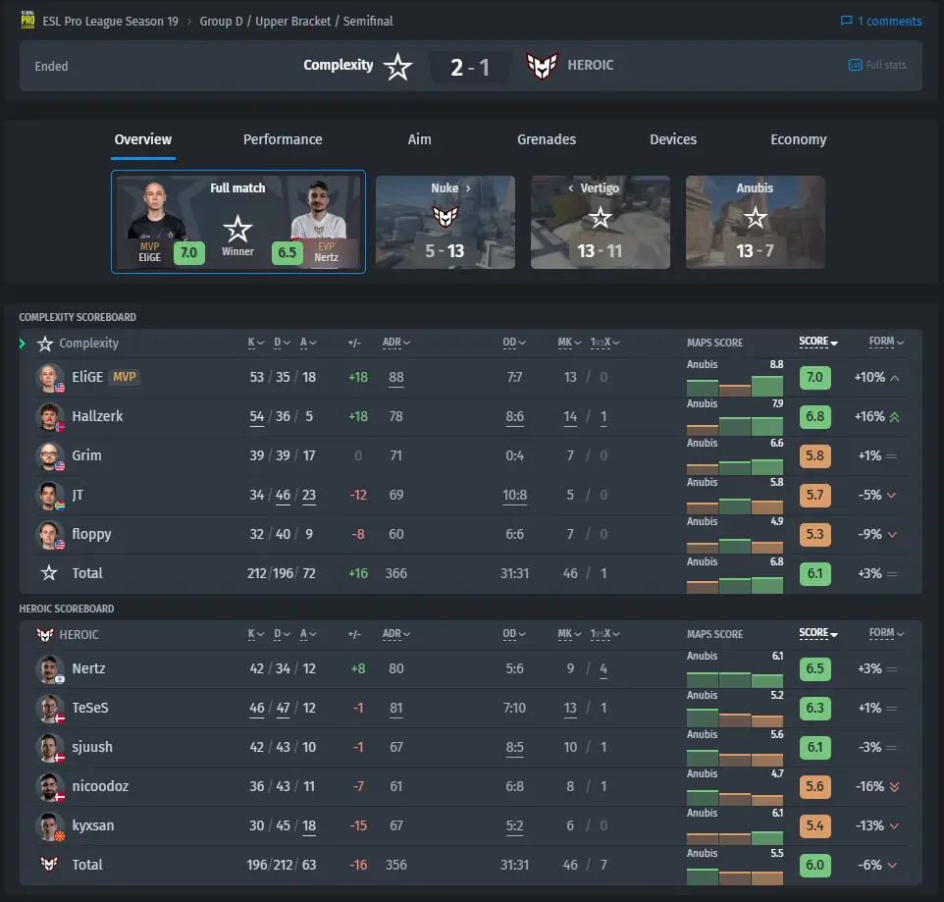
Task: Click nicoodoz's -16% form value
Action: click(870, 786)
